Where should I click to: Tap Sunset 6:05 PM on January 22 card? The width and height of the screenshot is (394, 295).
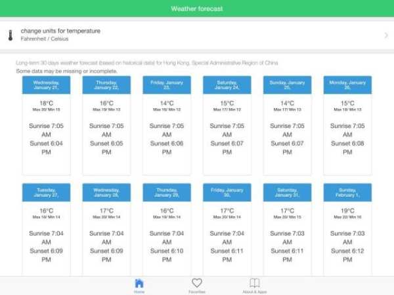pos(106,147)
